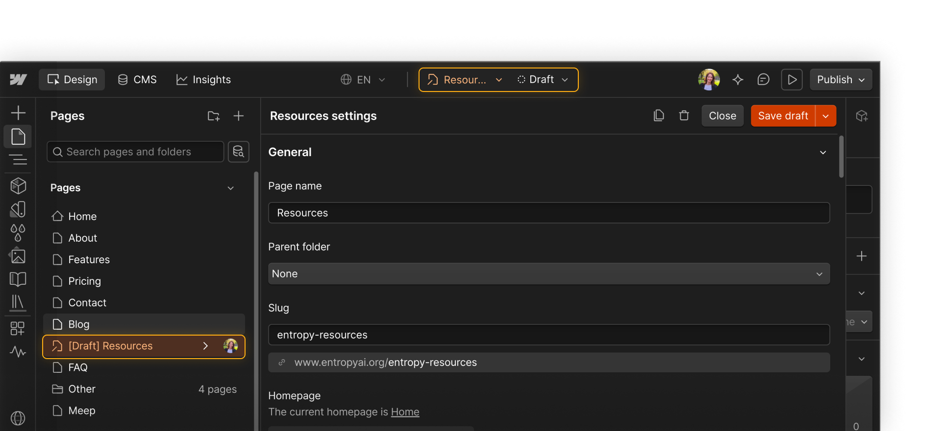Click the Slug input field
The width and height of the screenshot is (941, 431).
click(549, 335)
